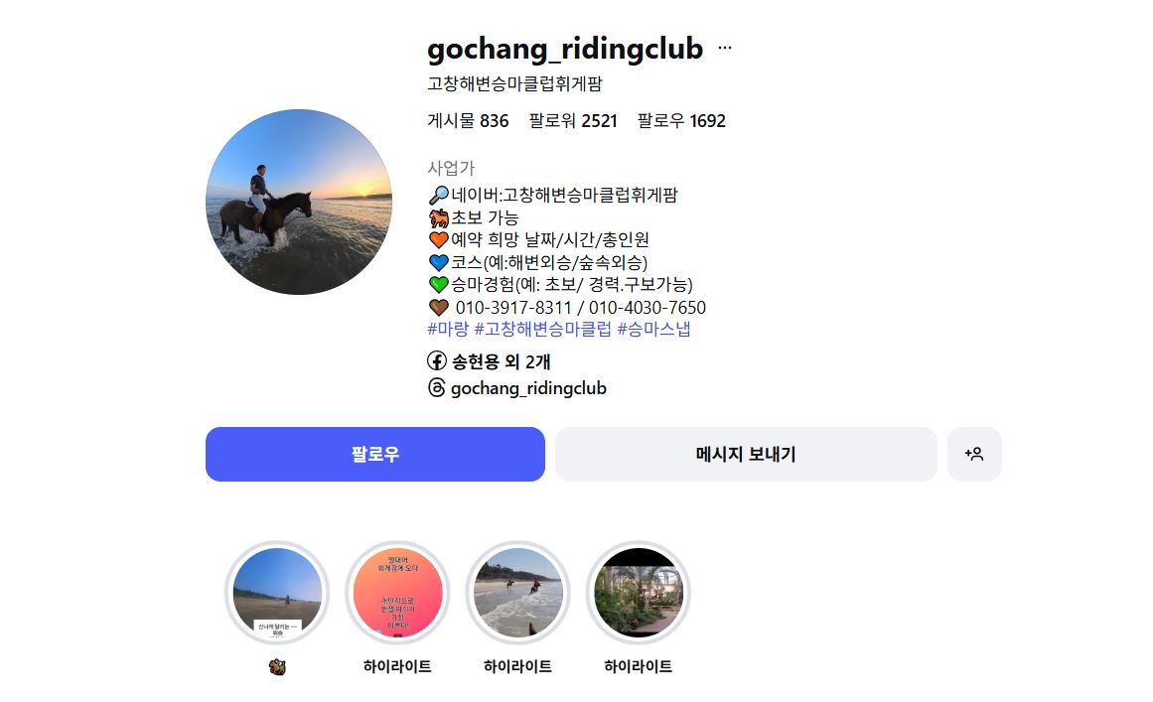1153x702 pixels.
Task: Click the add similar accounts person icon
Action: [x=974, y=455]
